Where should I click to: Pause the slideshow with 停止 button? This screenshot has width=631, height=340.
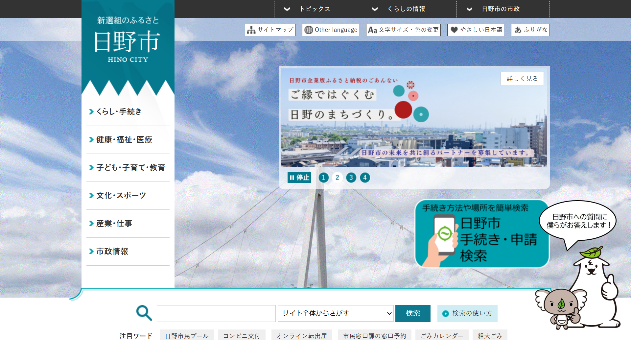pyautogui.click(x=299, y=178)
